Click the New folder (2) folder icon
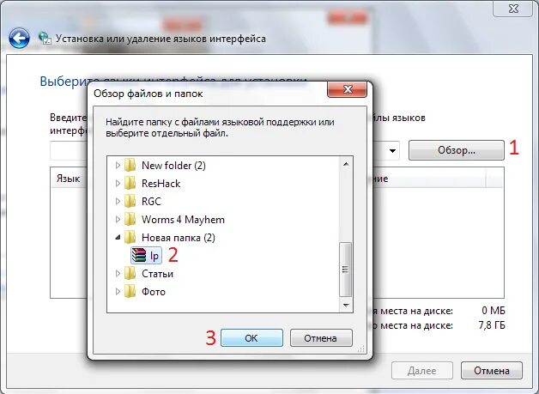 click(x=130, y=166)
